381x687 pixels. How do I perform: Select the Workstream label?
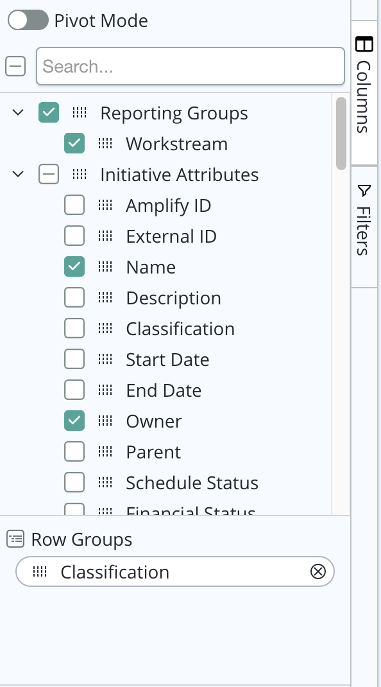click(177, 144)
